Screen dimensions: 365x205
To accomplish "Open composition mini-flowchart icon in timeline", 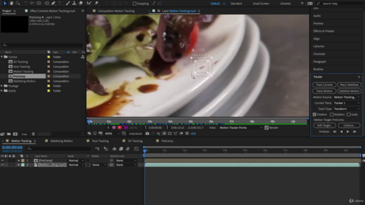I will coord(97,149).
